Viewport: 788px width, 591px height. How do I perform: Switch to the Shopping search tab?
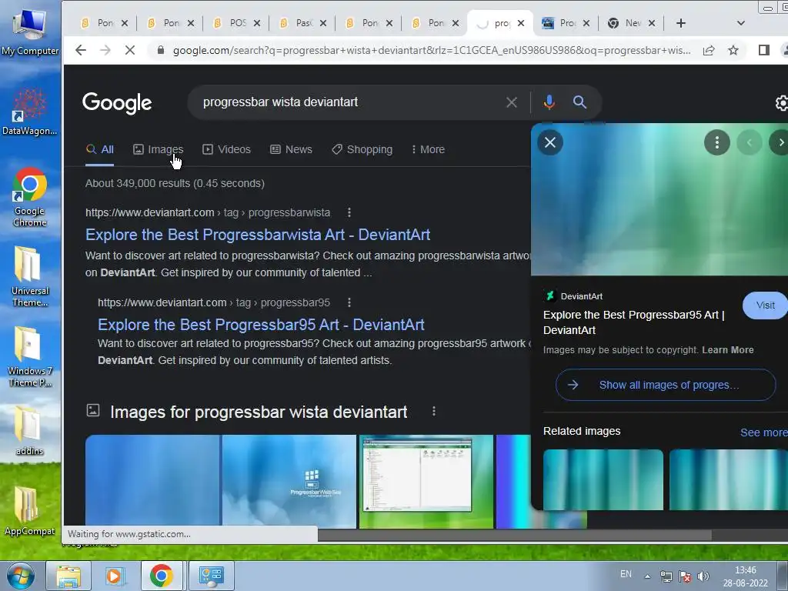click(362, 149)
